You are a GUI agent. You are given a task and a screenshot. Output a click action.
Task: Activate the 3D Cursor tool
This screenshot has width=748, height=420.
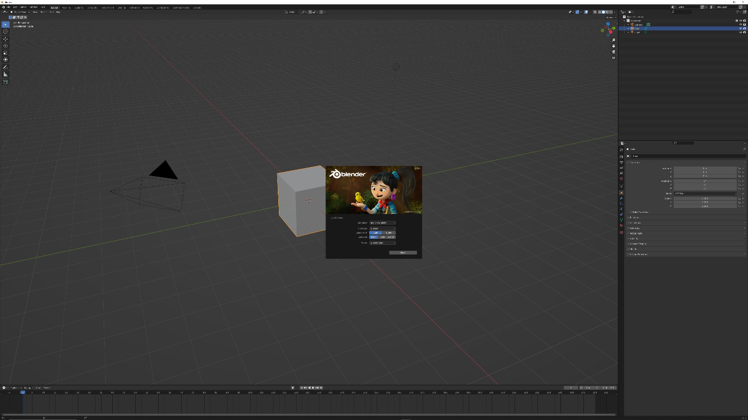tap(6, 31)
